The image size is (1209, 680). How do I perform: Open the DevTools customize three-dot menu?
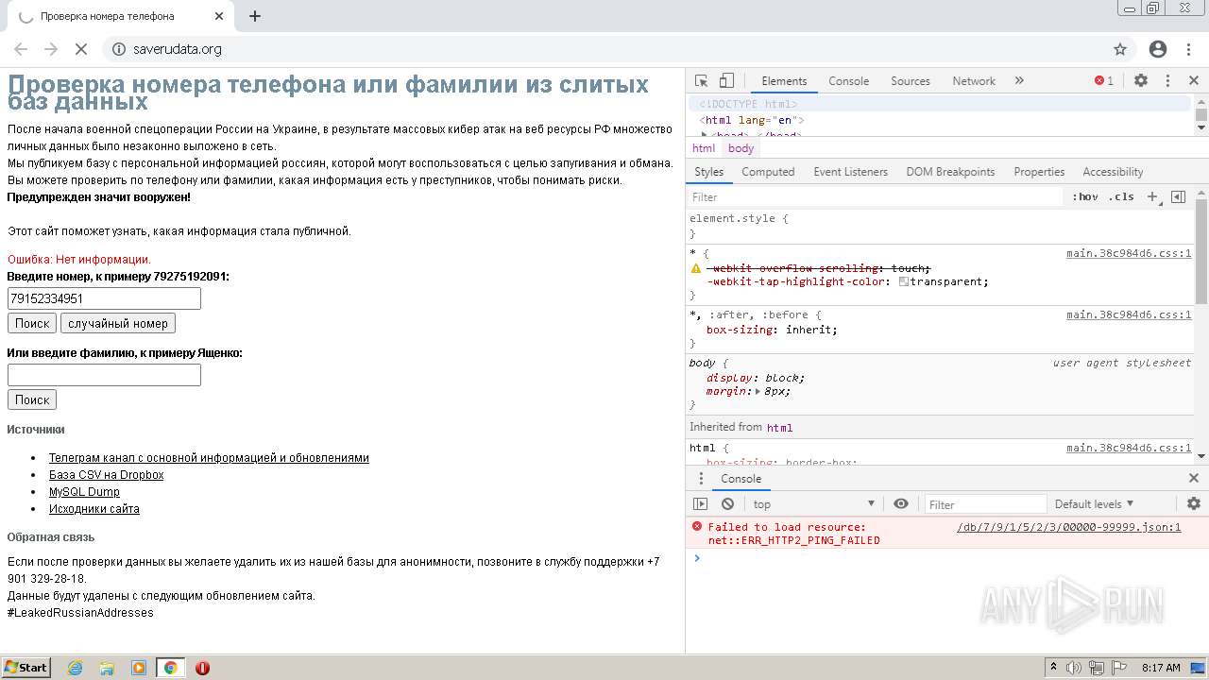[1167, 81]
